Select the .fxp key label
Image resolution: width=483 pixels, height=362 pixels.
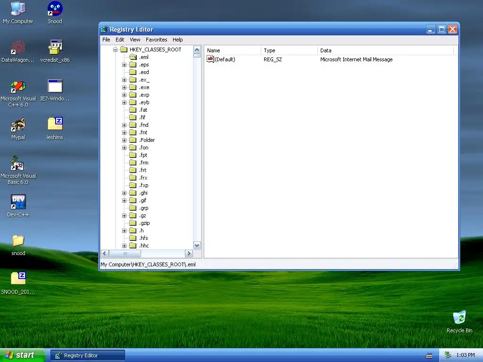[143, 185]
